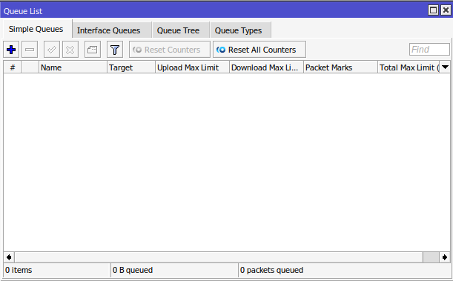Sort by Packet Marks column header

(x=340, y=67)
